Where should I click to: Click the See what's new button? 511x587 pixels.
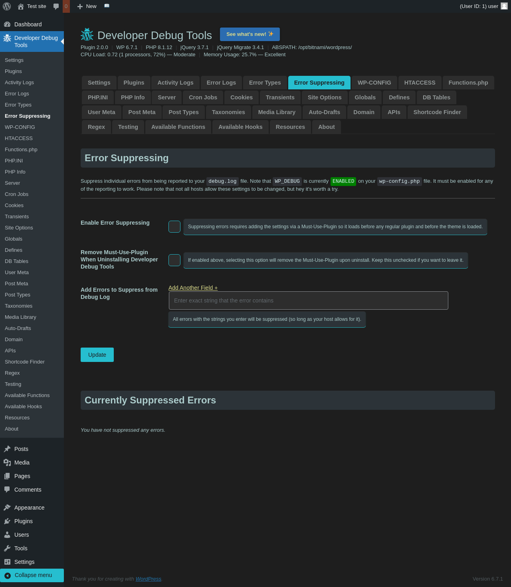250,34
